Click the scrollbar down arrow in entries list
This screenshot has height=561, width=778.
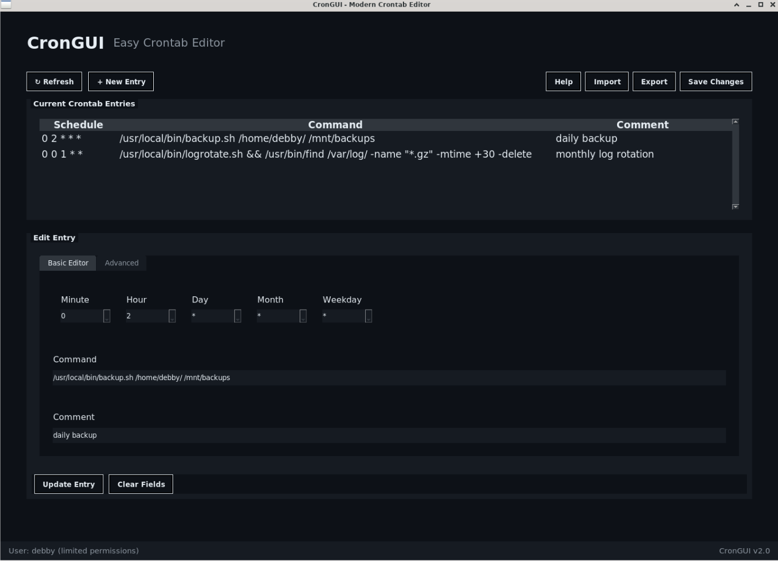[735, 206]
